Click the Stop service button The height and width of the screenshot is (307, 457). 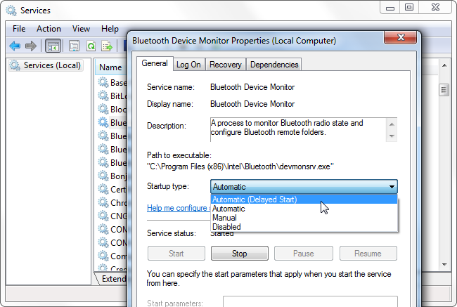pyautogui.click(x=240, y=254)
